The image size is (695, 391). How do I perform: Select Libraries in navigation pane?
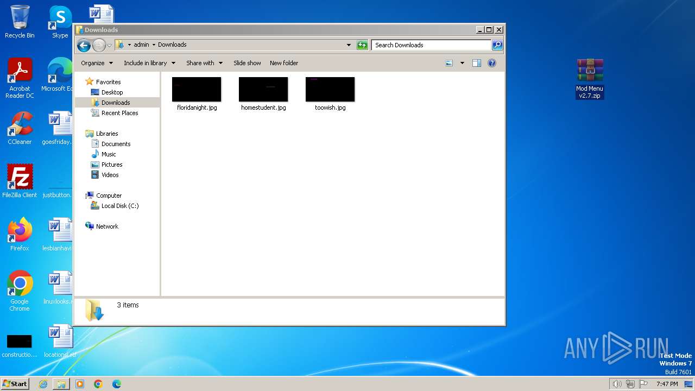[x=107, y=134]
